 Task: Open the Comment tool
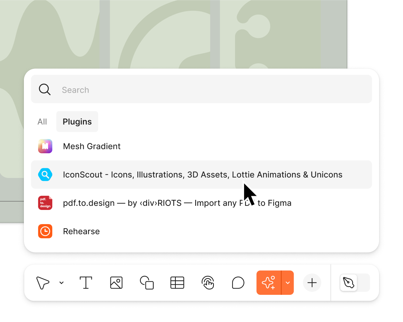238,283
